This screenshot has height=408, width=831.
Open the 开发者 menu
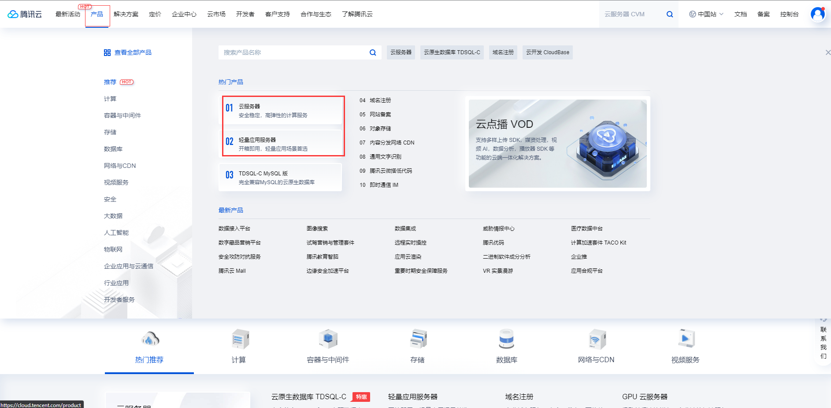245,14
